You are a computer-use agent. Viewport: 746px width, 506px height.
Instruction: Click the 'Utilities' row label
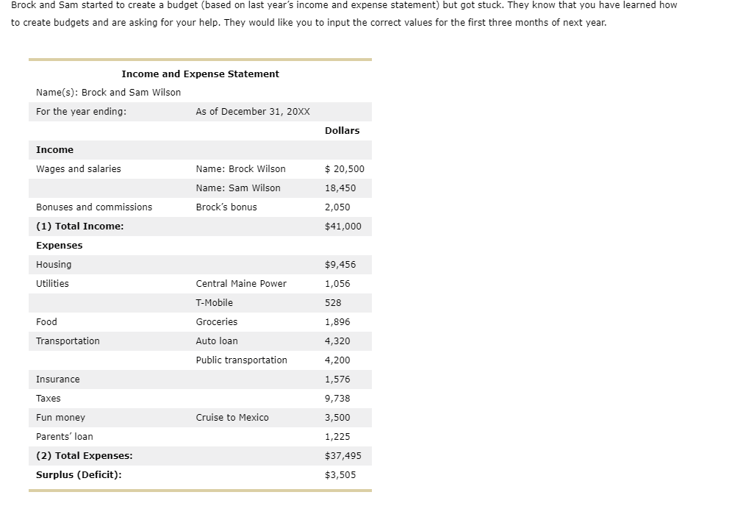pyautogui.click(x=52, y=284)
